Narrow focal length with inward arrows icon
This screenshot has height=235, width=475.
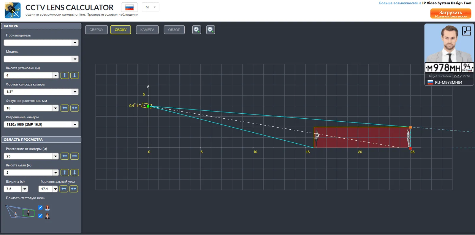[x=75, y=108]
